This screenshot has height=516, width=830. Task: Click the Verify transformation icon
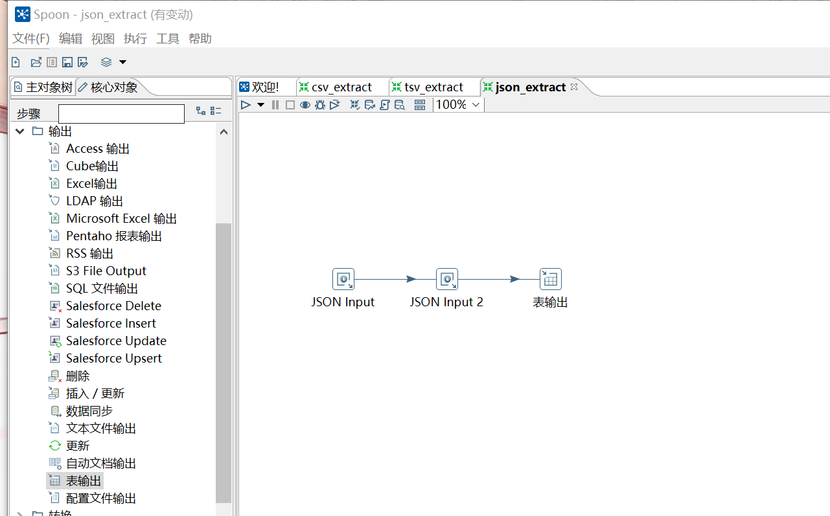(x=355, y=104)
